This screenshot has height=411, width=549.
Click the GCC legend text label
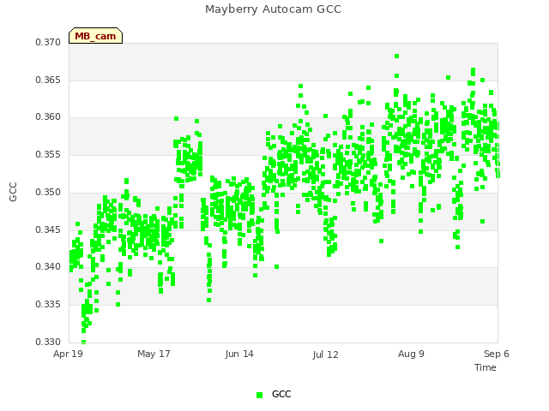pos(281,394)
